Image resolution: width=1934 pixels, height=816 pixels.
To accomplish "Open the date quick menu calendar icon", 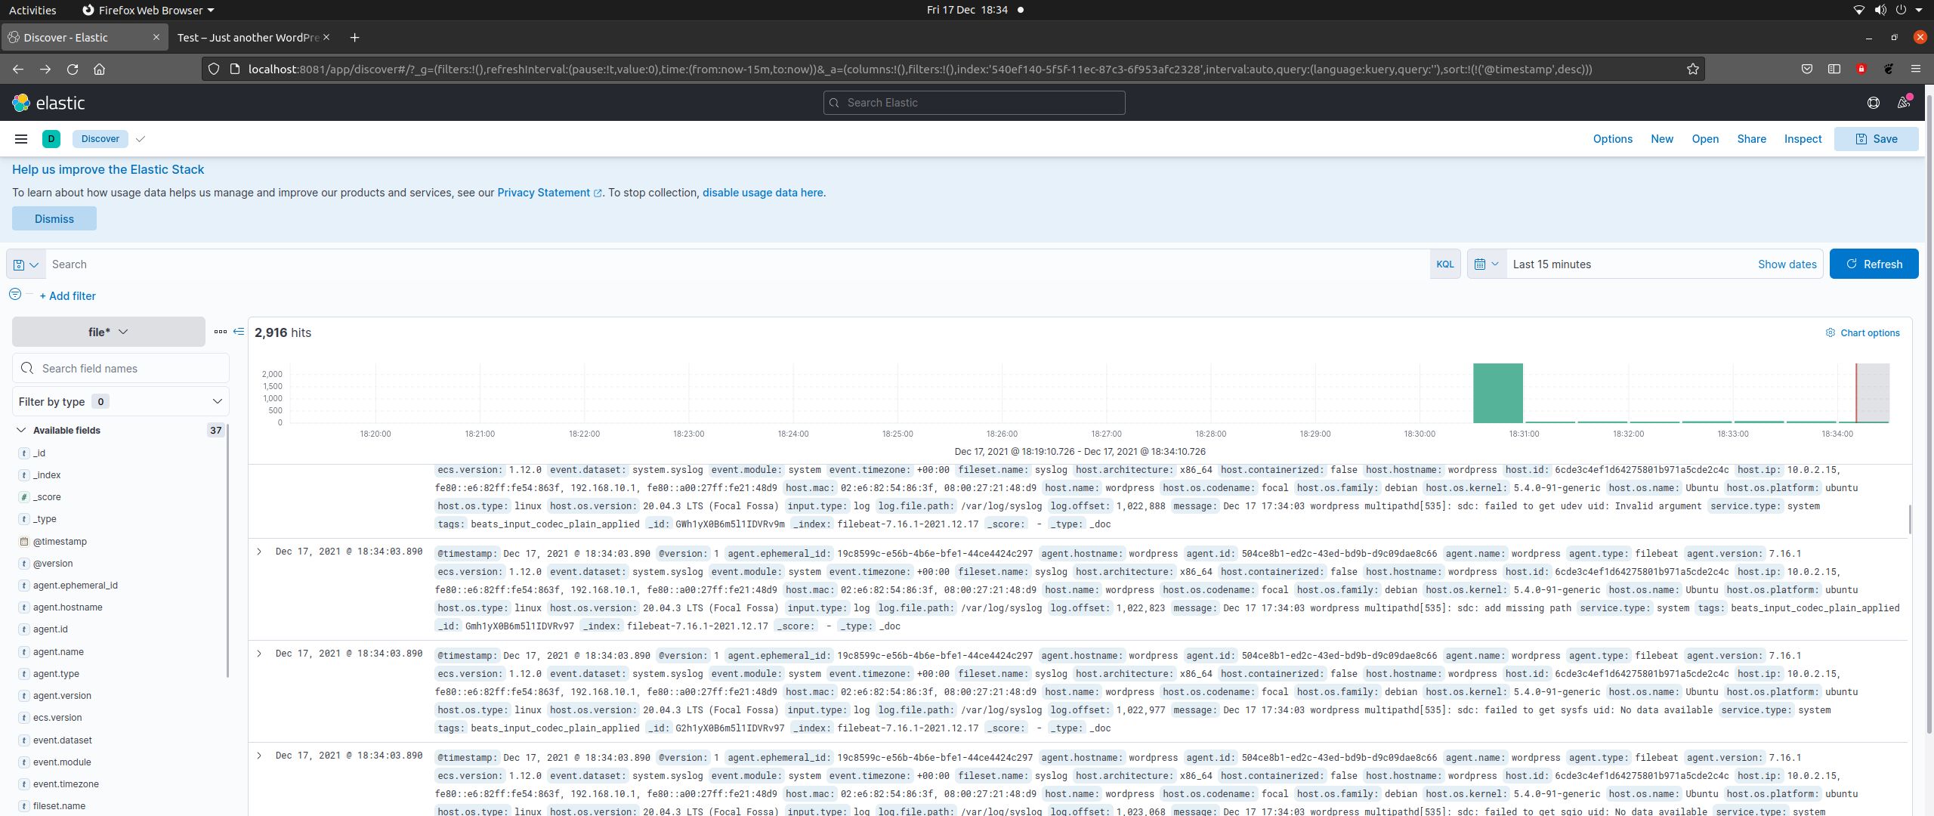I will (x=1486, y=264).
